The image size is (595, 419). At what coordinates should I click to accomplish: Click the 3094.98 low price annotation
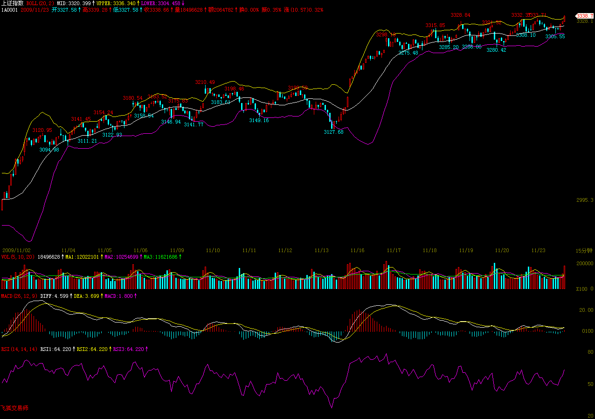pyautogui.click(x=49, y=150)
